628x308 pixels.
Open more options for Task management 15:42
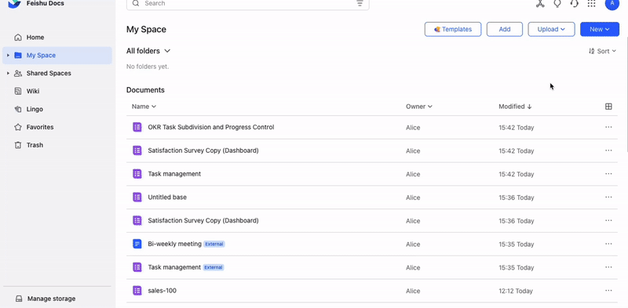[608, 174]
